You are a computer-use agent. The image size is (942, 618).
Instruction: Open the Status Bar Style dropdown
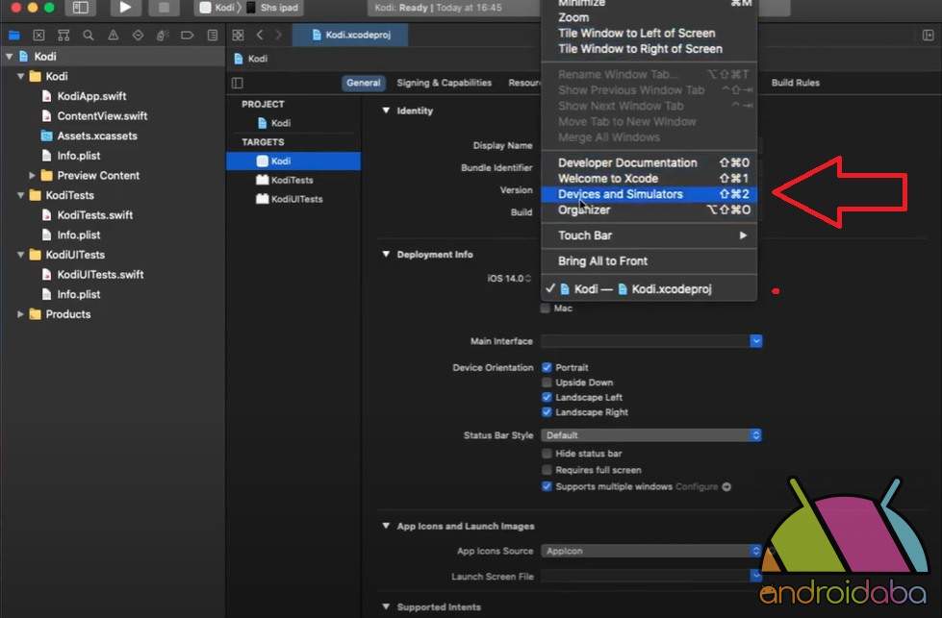[651, 435]
